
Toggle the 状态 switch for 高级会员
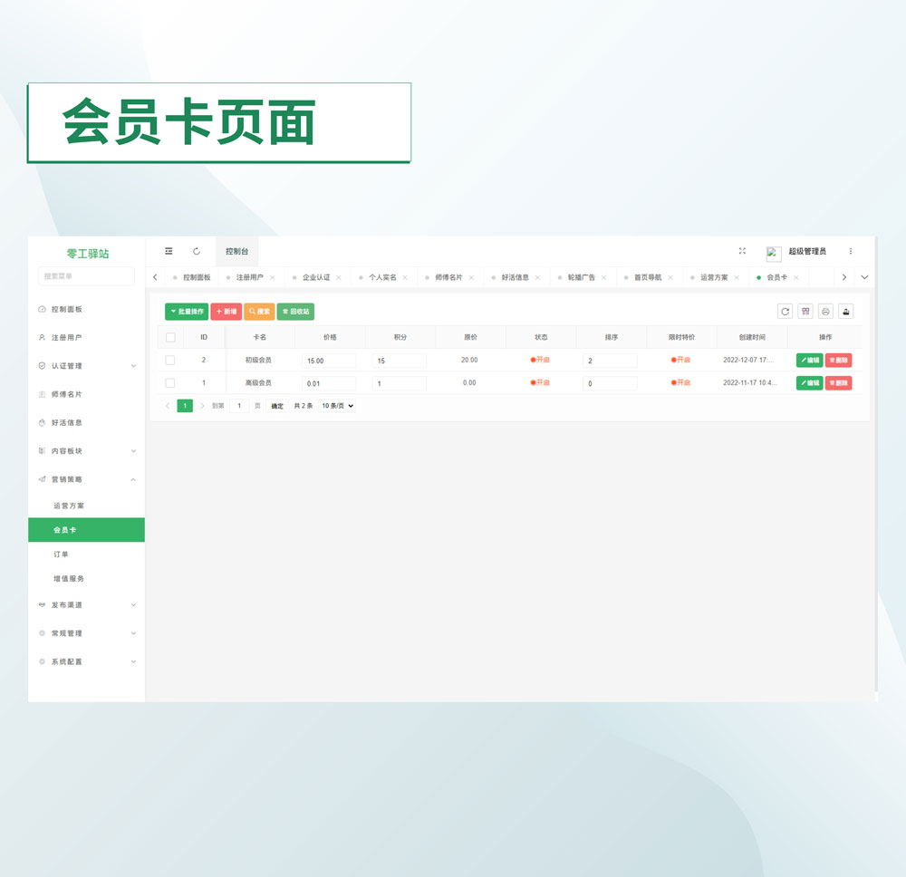541,383
